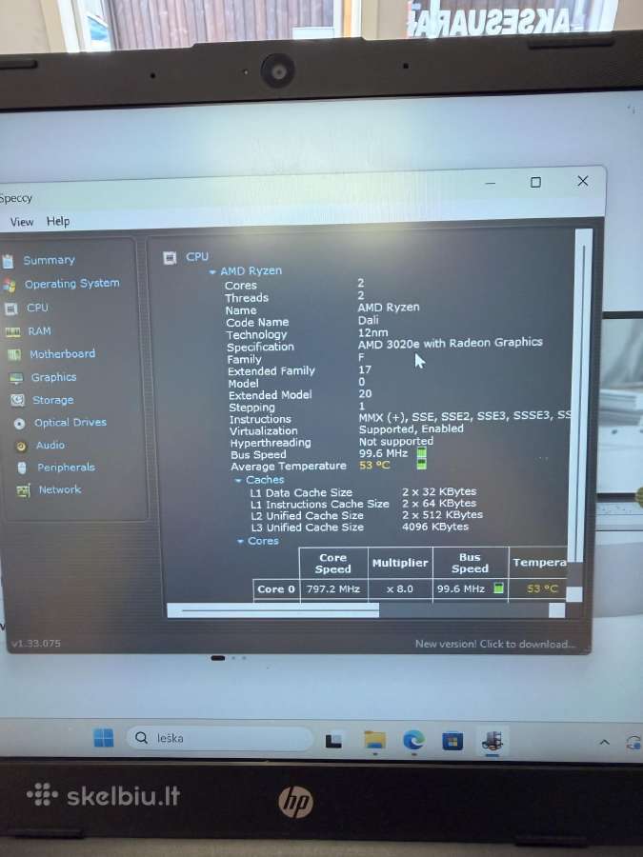Click the CPU chip icon in sidebar
Image resolution: width=643 pixels, height=857 pixels.
coord(10,309)
